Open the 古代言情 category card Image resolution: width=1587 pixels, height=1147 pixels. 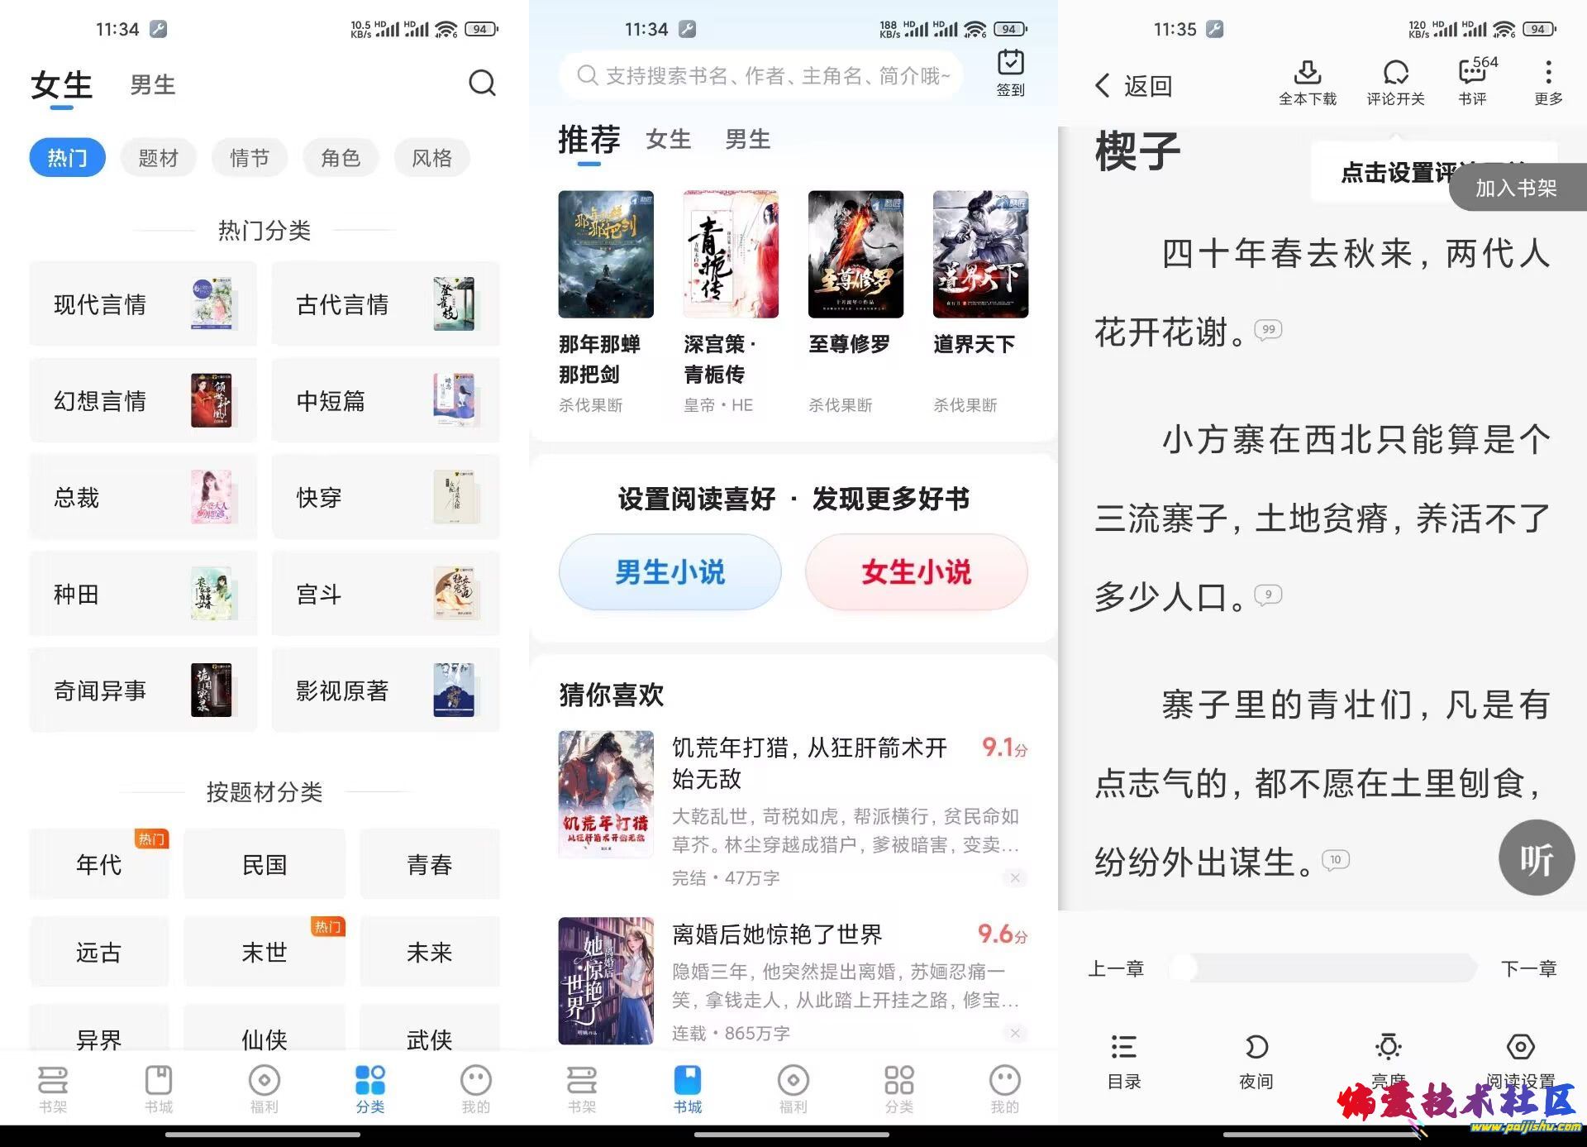tap(385, 304)
